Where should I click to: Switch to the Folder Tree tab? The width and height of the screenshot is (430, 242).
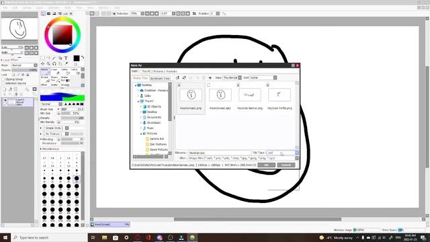point(140,78)
